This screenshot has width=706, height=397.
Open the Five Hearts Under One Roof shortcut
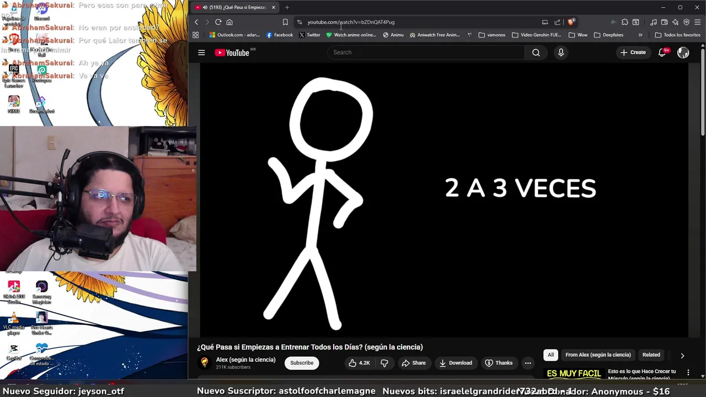click(x=42, y=323)
